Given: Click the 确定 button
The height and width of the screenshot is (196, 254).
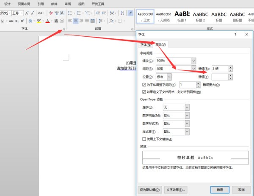Looking at the screenshot, I should 220,190.
